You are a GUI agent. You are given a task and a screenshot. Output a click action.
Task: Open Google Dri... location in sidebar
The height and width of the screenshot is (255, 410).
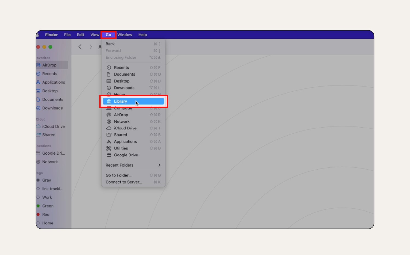click(52, 153)
